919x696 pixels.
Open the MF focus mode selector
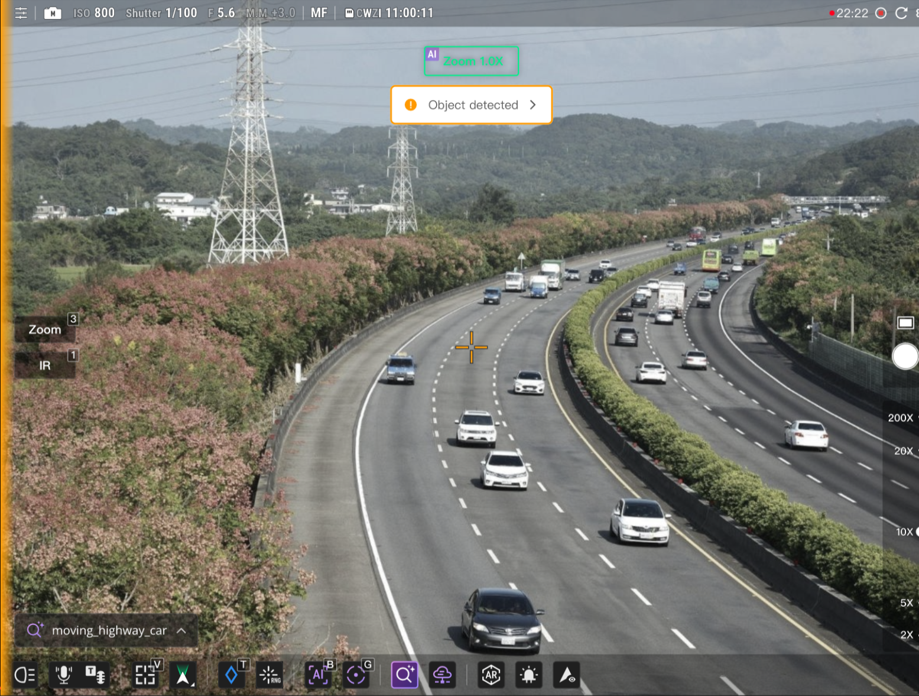[319, 12]
